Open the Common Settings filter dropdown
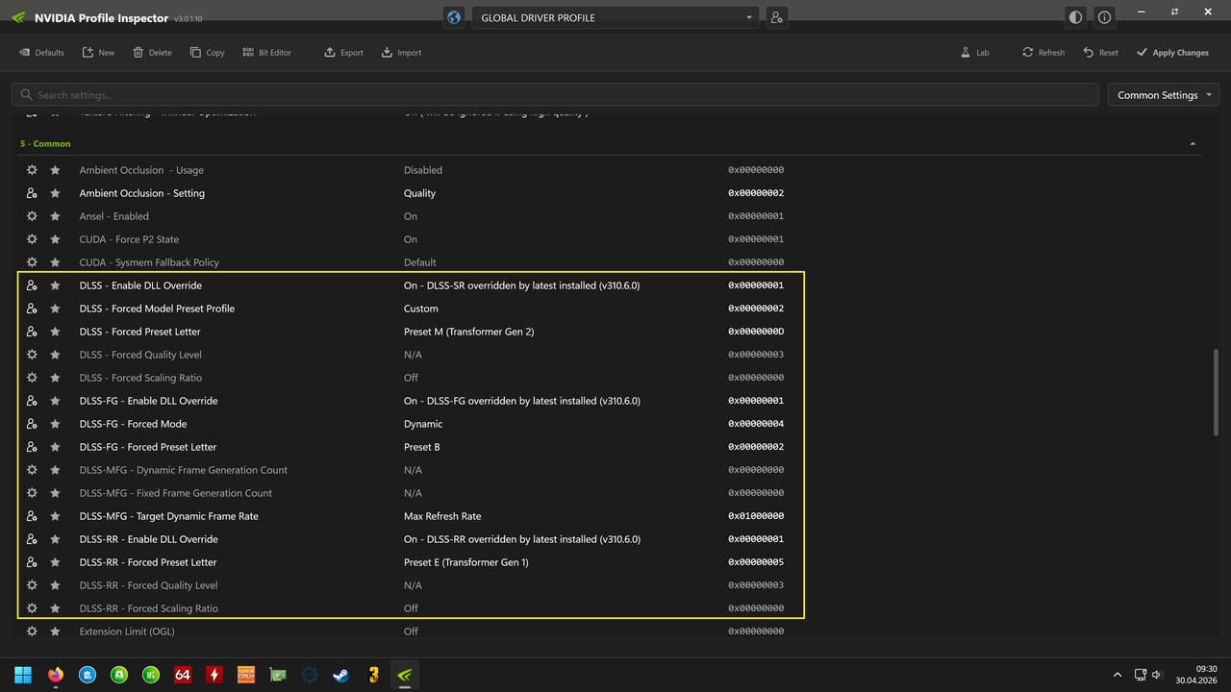The image size is (1231, 692). 1164,95
